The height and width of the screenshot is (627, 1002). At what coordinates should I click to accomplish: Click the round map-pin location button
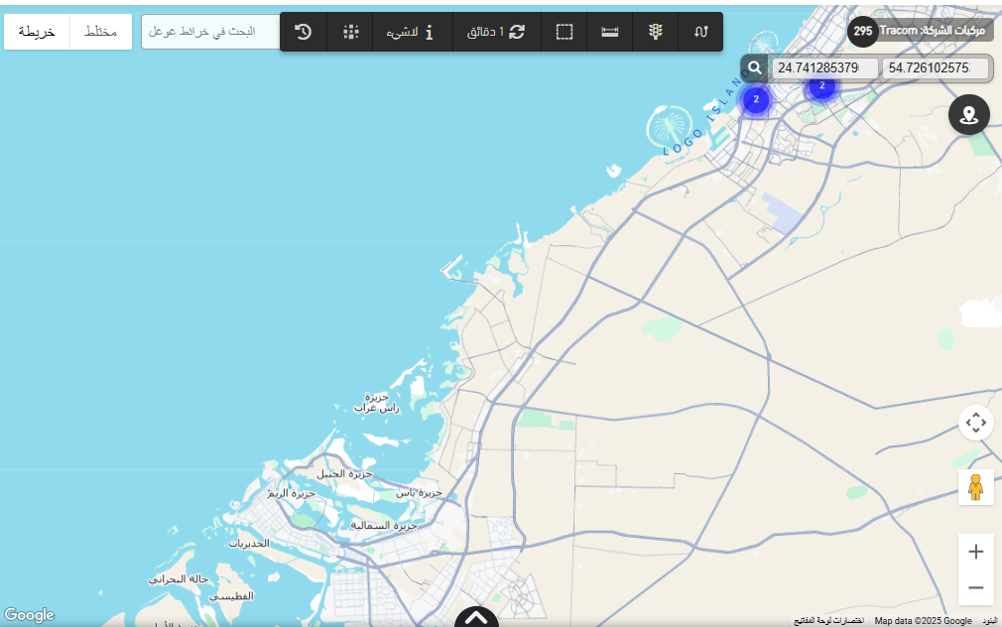click(x=969, y=115)
